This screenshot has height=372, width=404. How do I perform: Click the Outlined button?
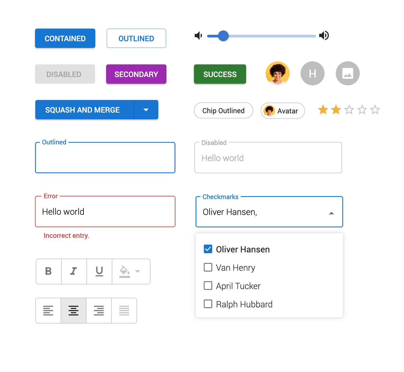pyautogui.click(x=136, y=38)
